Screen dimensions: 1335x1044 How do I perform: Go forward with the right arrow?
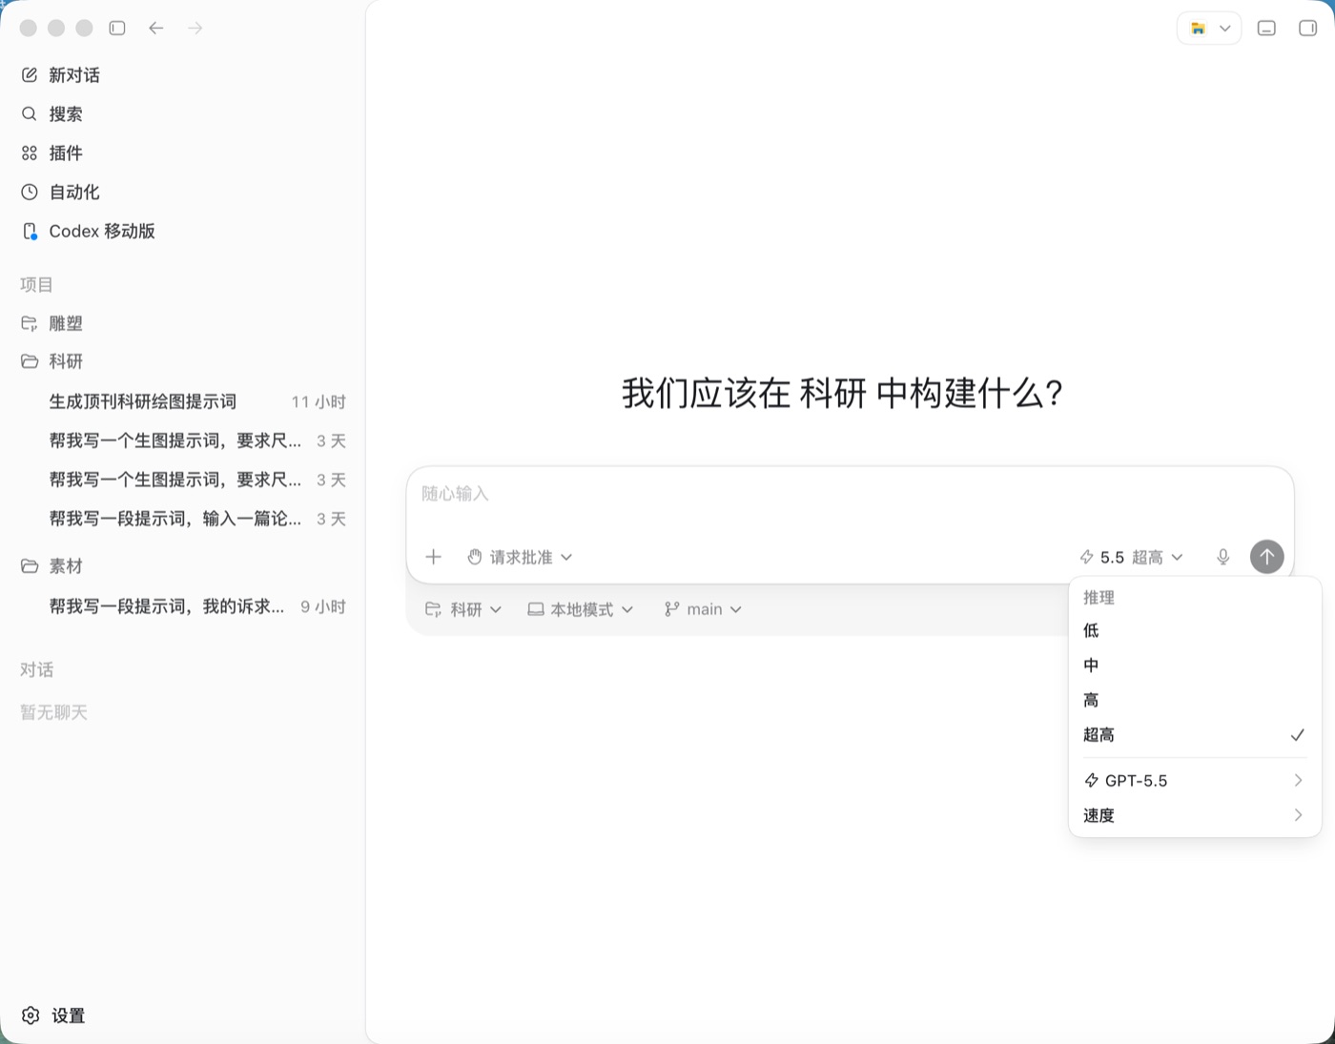point(195,29)
